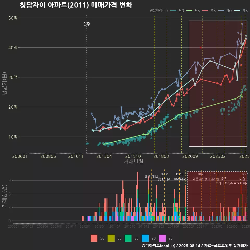Image resolution: width=250 pixels, height=250 pixels.
Task: Select the blue 90 swatch in bottom legend
Action: [x=145, y=238]
